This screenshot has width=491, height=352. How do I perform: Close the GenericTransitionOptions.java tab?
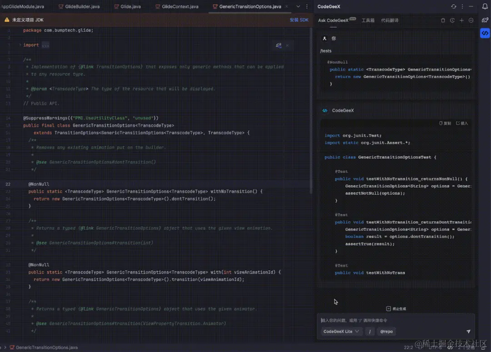286,6
